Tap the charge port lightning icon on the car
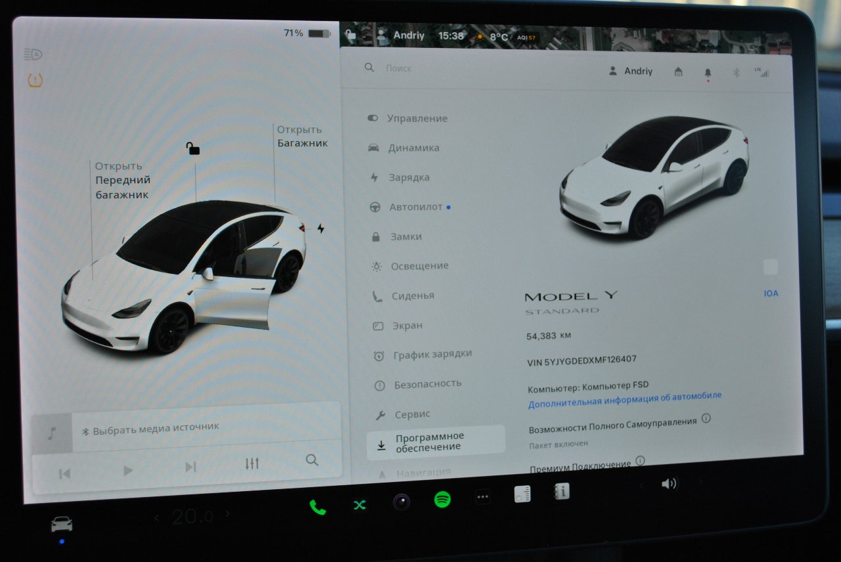 click(319, 227)
